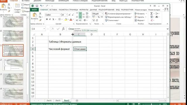Decrease indent in alignment group

click(x=77, y=20)
